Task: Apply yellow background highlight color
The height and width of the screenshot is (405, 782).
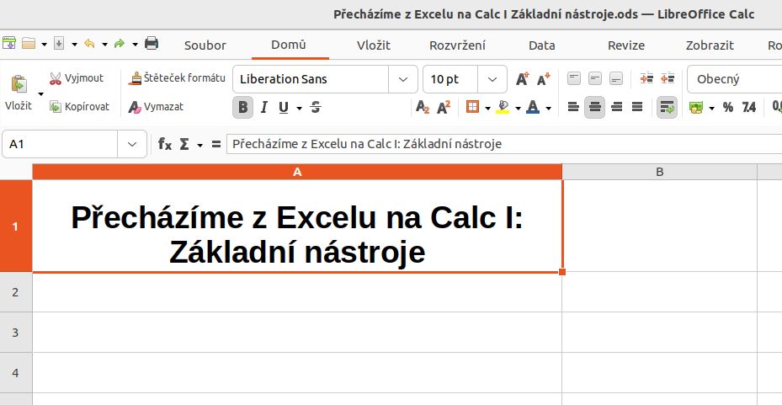Action: (503, 107)
